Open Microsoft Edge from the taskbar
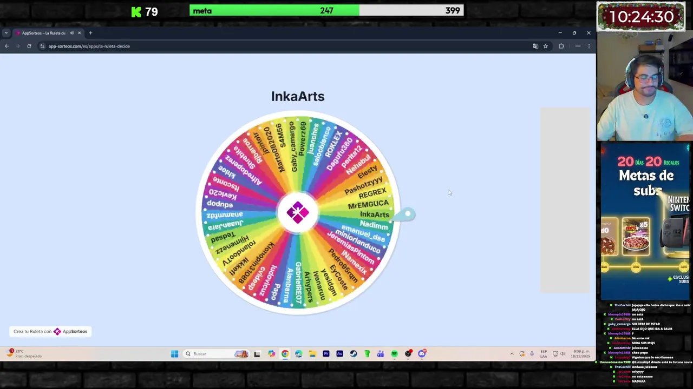Screen dimensions: 693x389 pos(298,354)
